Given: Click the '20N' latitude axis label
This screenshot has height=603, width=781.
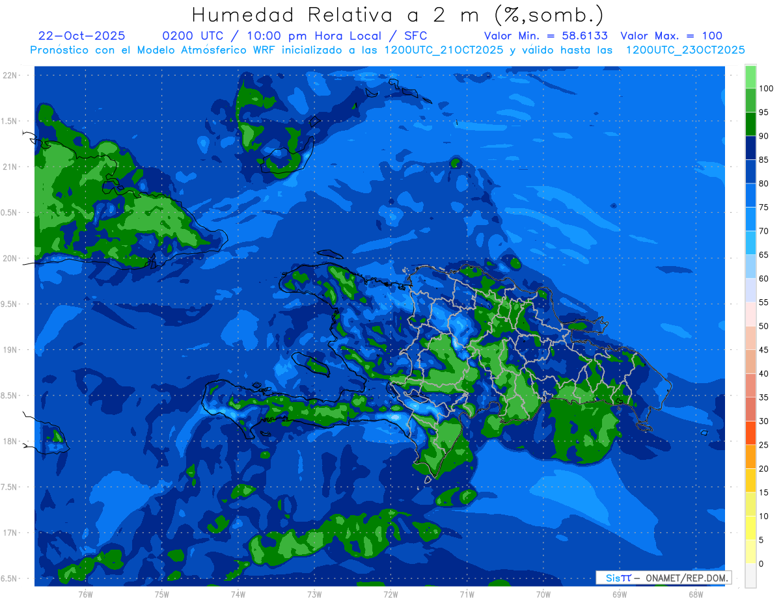Looking at the screenshot, I should pos(8,258).
